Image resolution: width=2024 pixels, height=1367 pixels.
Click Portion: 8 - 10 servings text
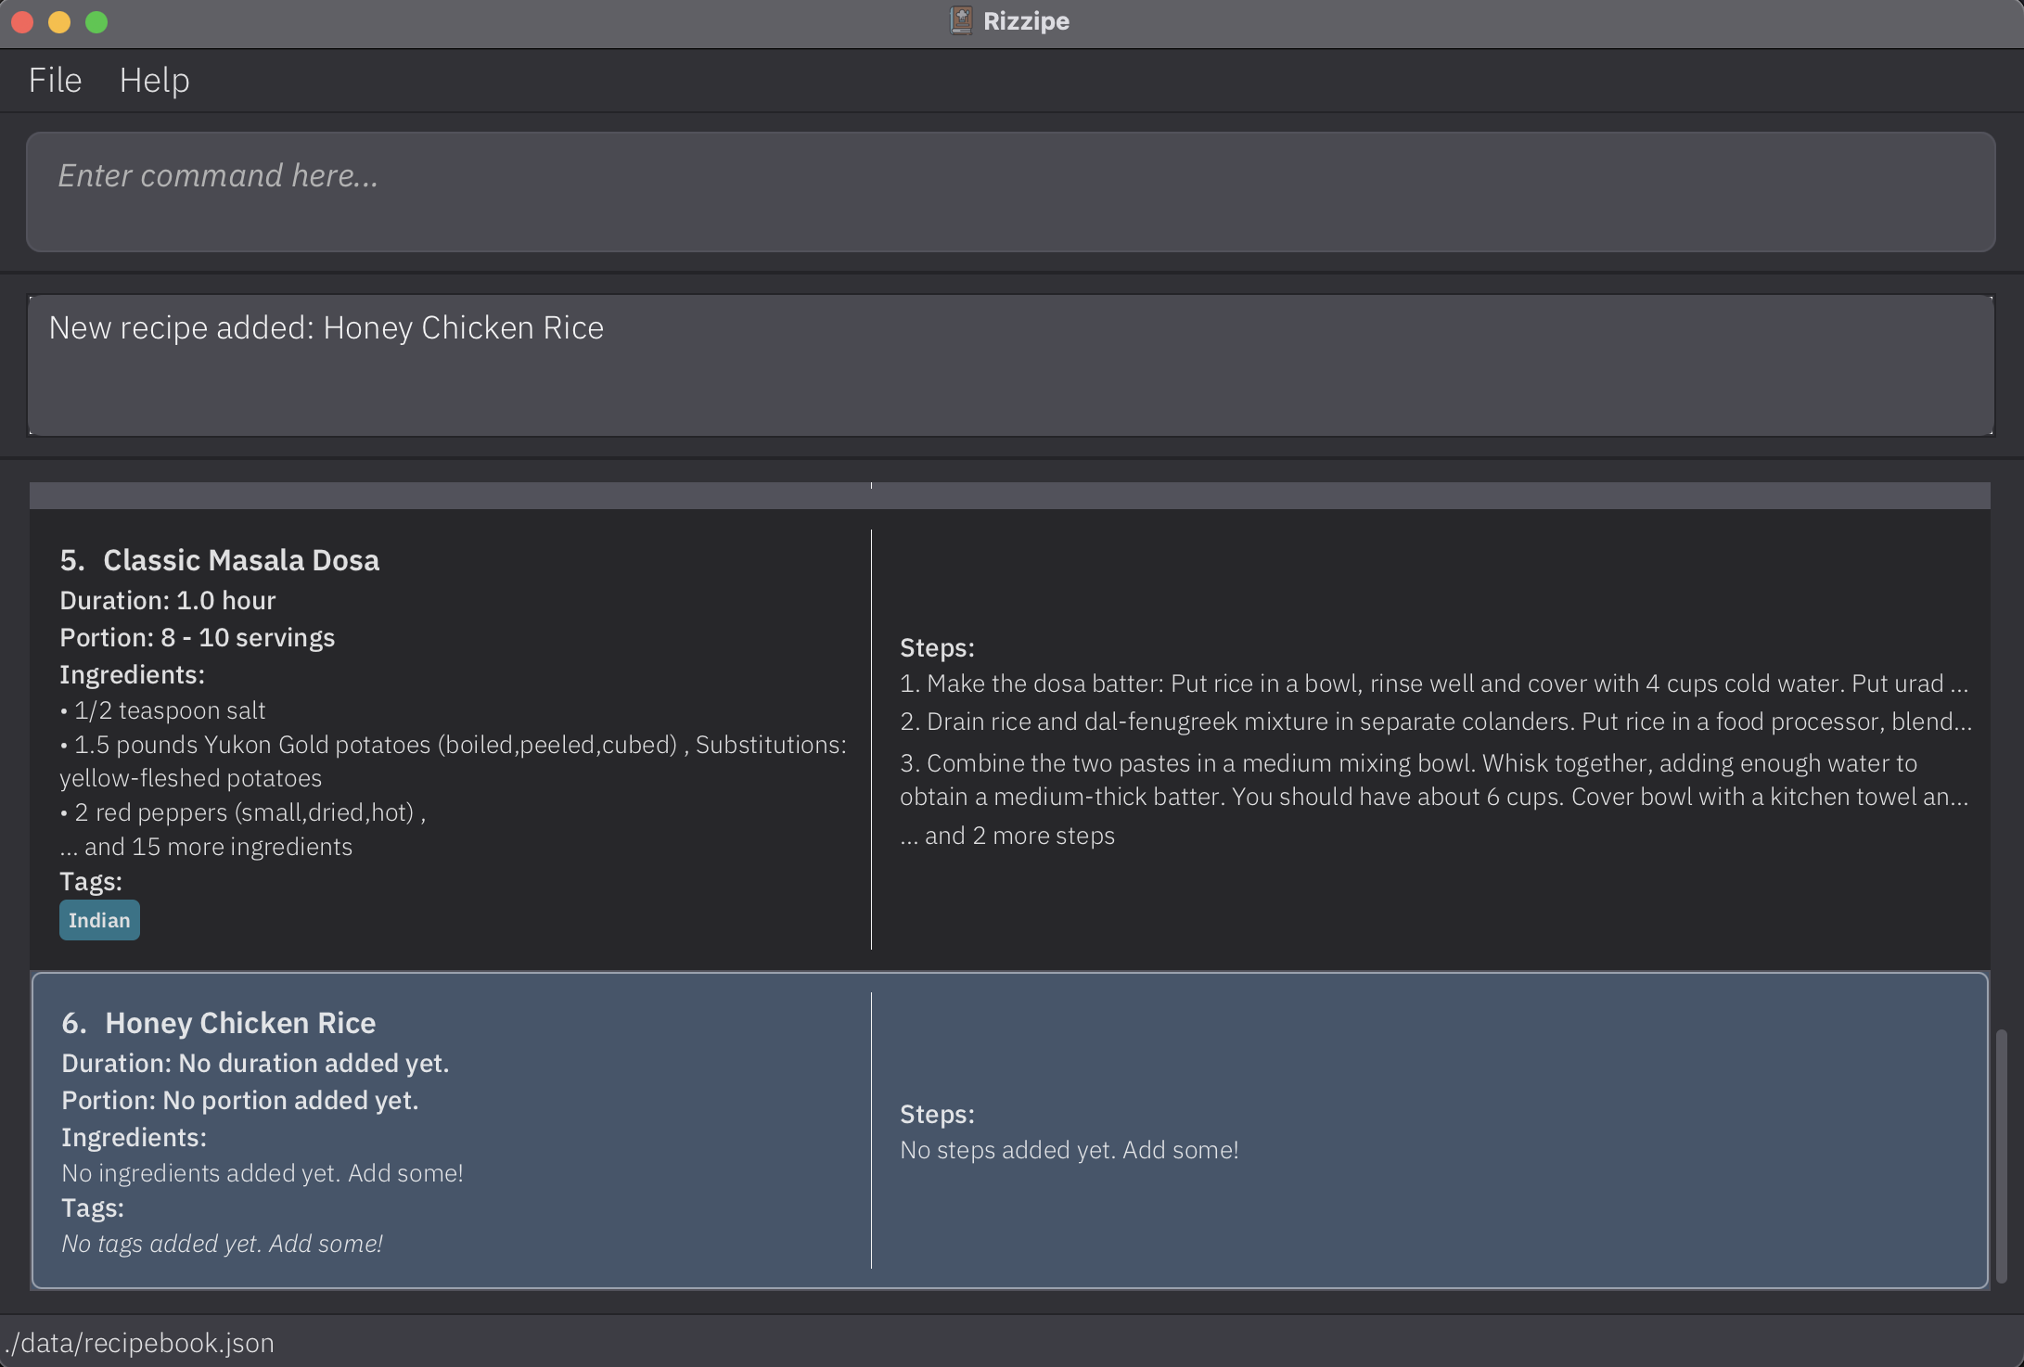198,637
